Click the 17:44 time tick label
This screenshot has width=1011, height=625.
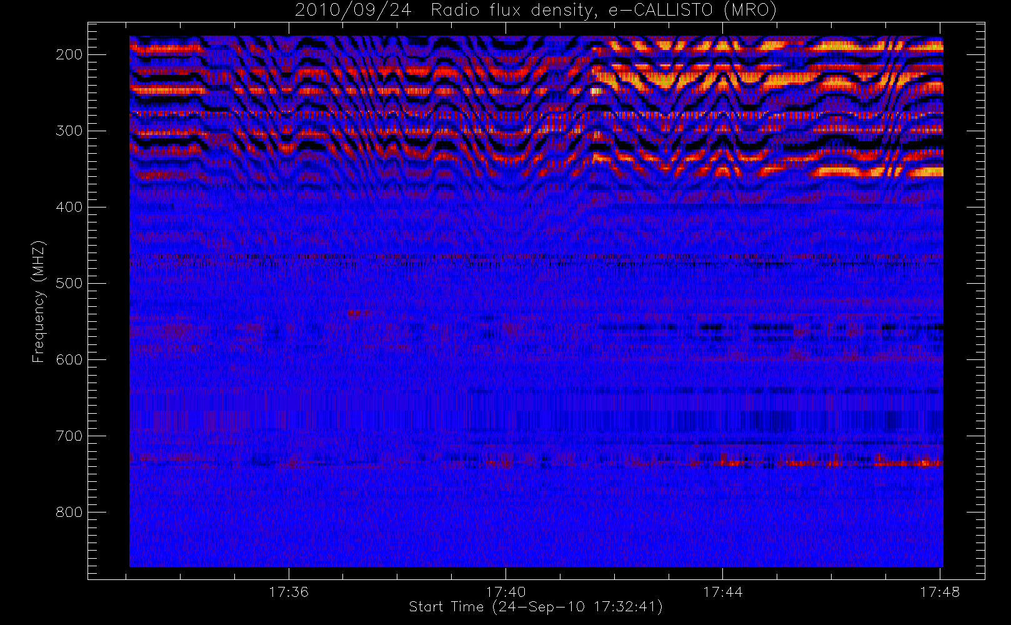[722, 591]
